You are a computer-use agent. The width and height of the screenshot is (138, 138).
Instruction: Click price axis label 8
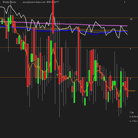pyautogui.click(x=130, y=79)
